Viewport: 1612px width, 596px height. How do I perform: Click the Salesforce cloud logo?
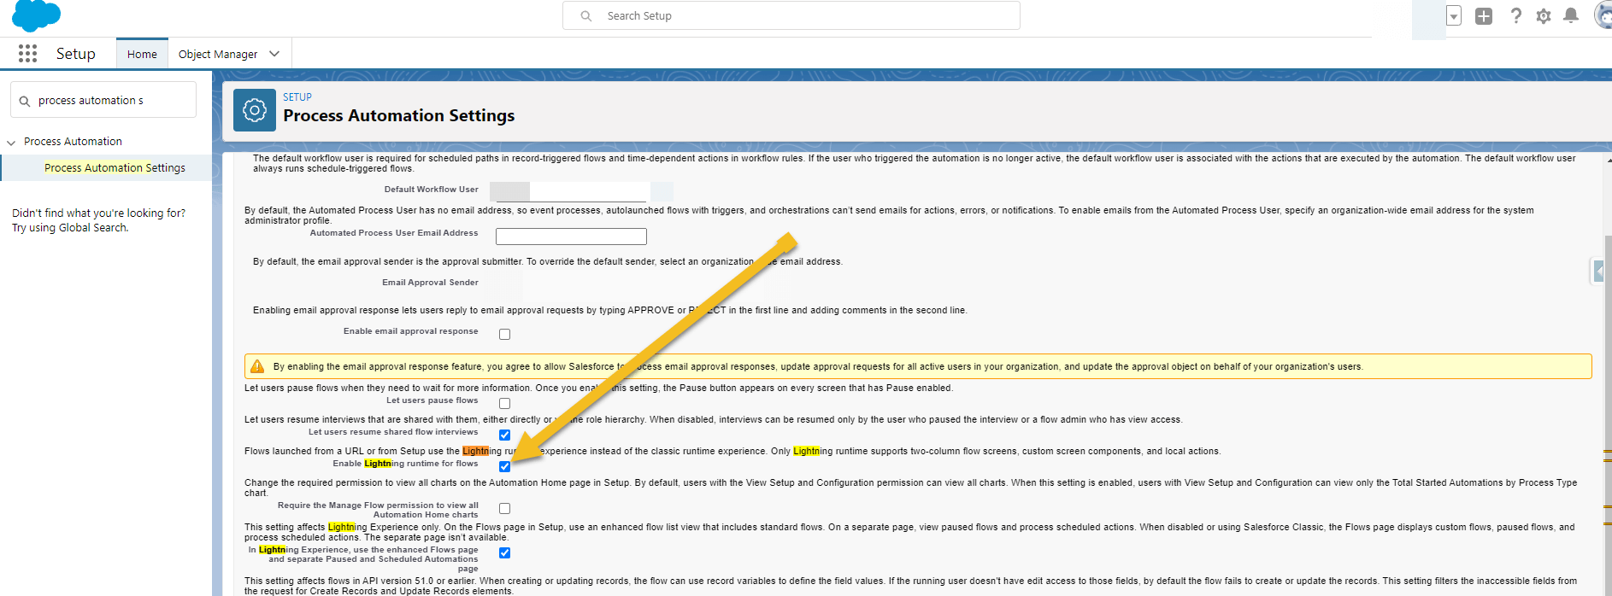[37, 15]
